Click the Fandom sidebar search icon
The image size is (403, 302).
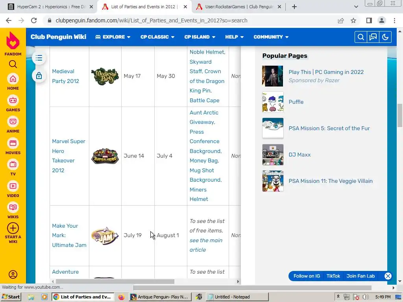coord(13,64)
